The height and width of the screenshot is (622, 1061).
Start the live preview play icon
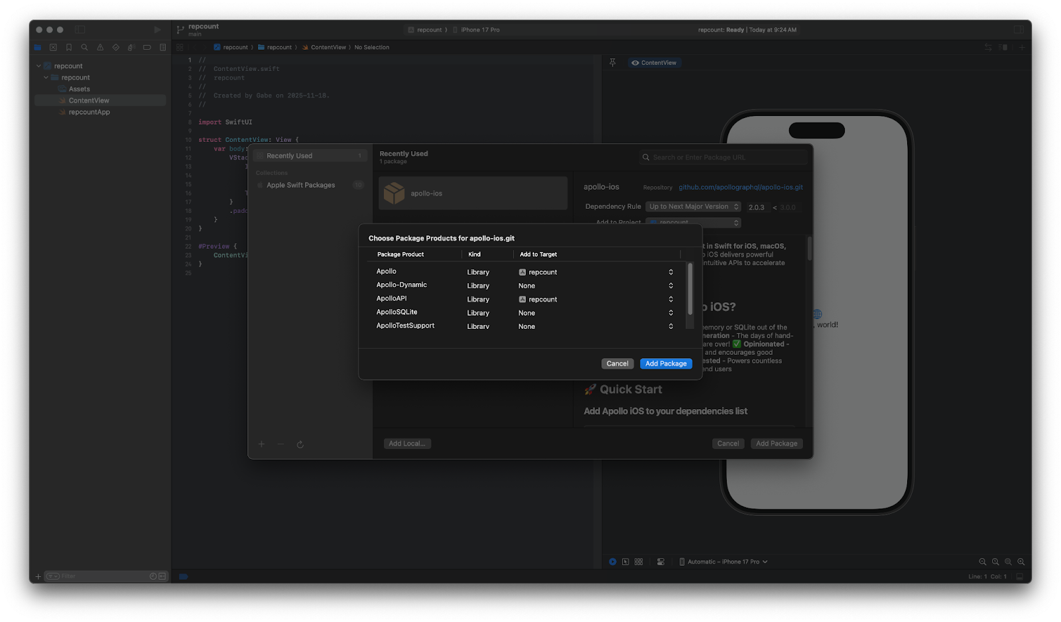pos(613,562)
